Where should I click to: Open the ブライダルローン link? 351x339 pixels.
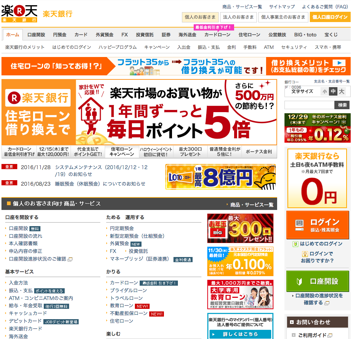128,290
